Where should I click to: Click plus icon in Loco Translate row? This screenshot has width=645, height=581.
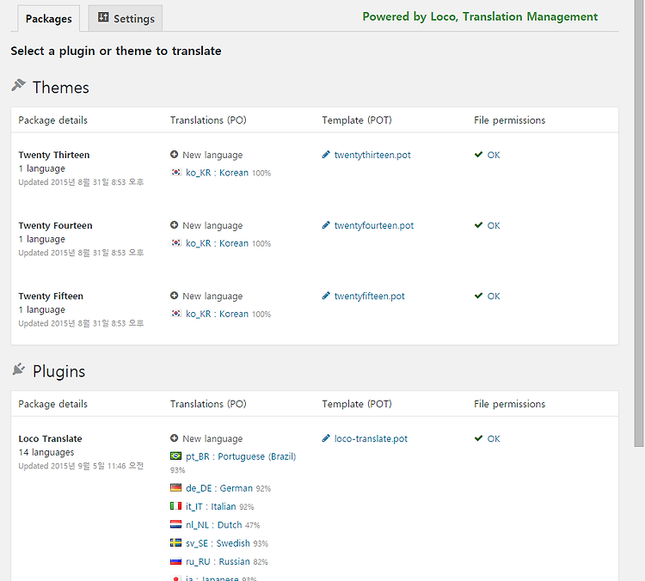coord(174,438)
